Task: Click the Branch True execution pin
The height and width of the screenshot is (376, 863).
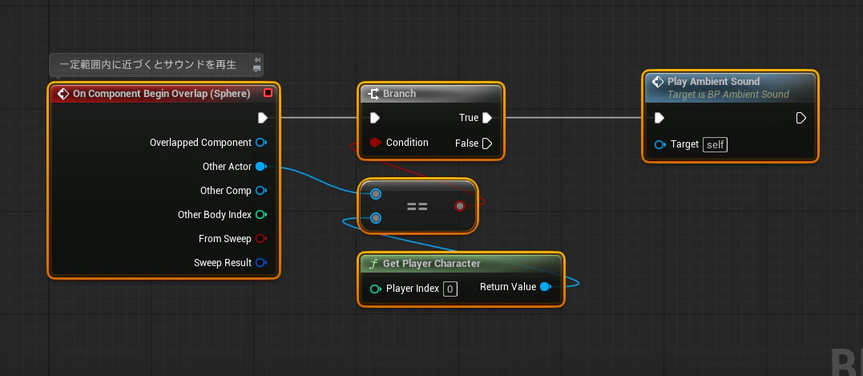Action: pos(487,118)
